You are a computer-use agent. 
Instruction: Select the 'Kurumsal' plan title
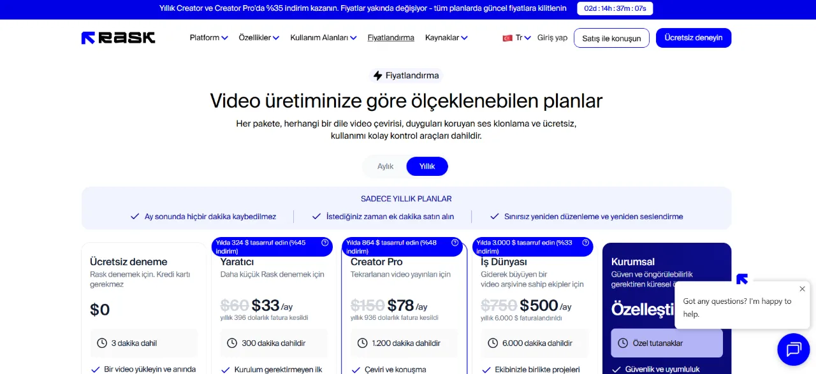pos(633,262)
